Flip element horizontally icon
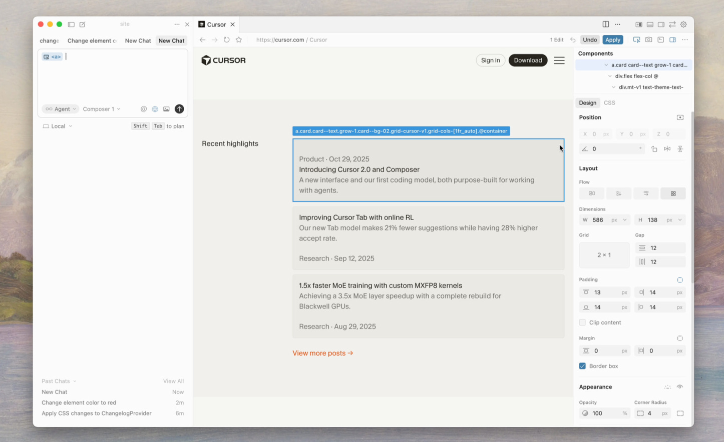The height and width of the screenshot is (442, 724). [x=667, y=149]
